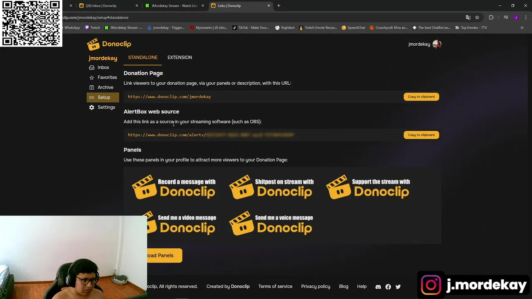The image size is (532, 299).
Task: Open the Inbox page in the sidebar
Action: tap(103, 67)
